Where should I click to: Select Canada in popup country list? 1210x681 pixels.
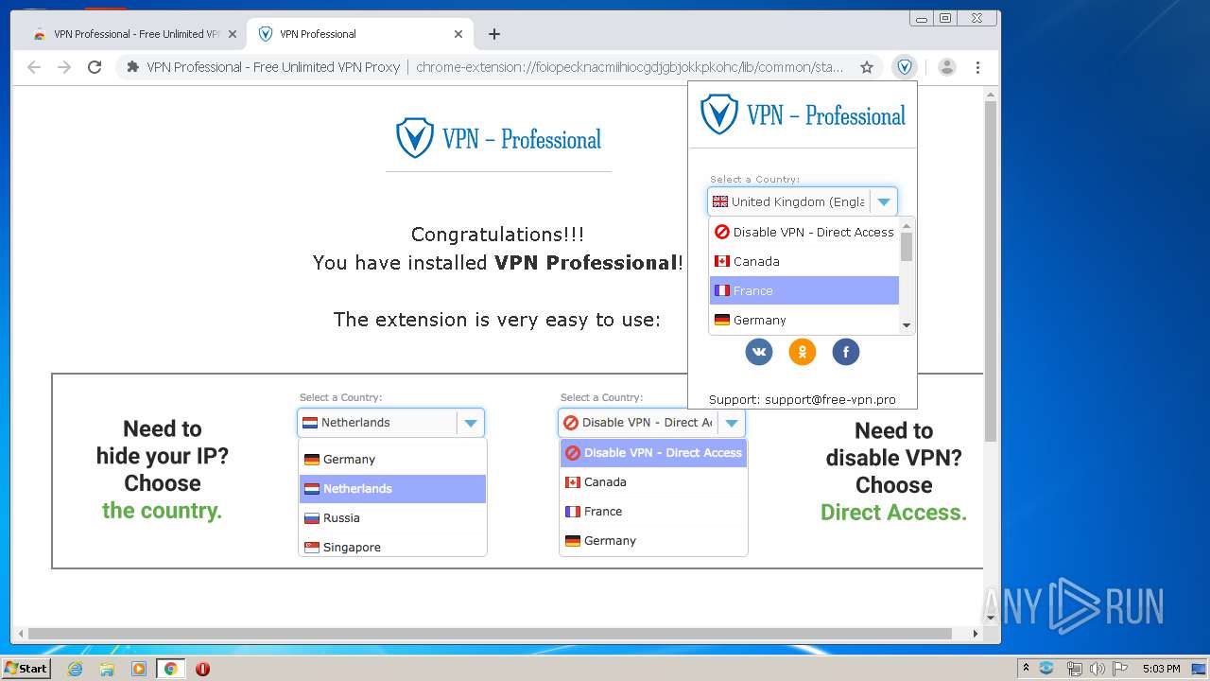click(x=804, y=261)
